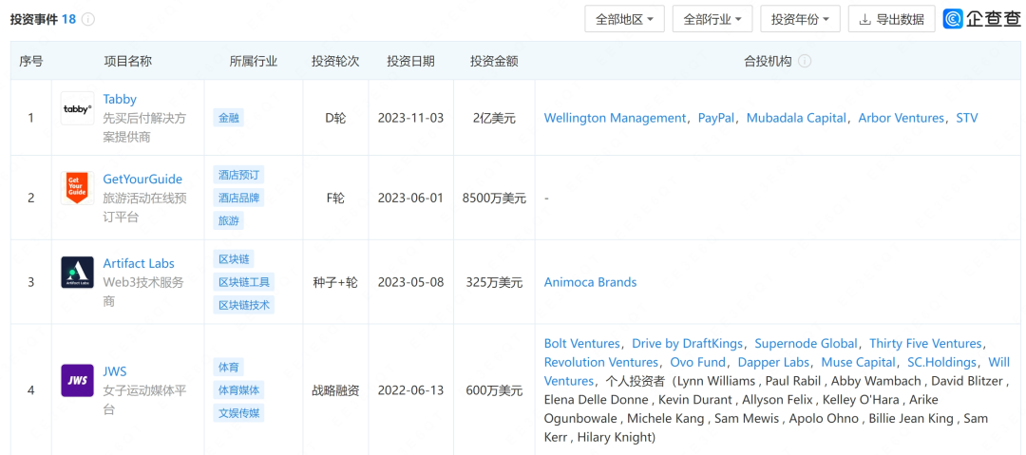Viewport: 1026px width, 455px height.
Task: Open the 投资年份 year dropdown
Action: (x=800, y=19)
